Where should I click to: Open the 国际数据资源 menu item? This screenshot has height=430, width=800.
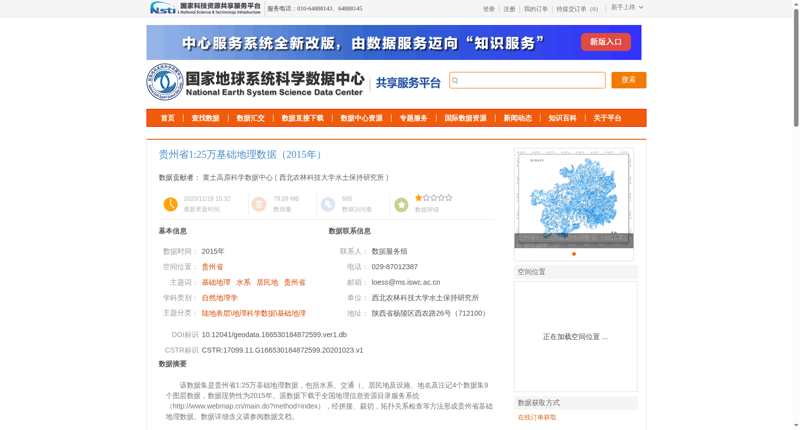coord(465,118)
